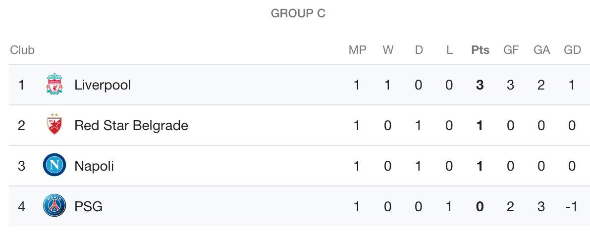Click the D column header
This screenshot has height=233, width=590.
(419, 50)
